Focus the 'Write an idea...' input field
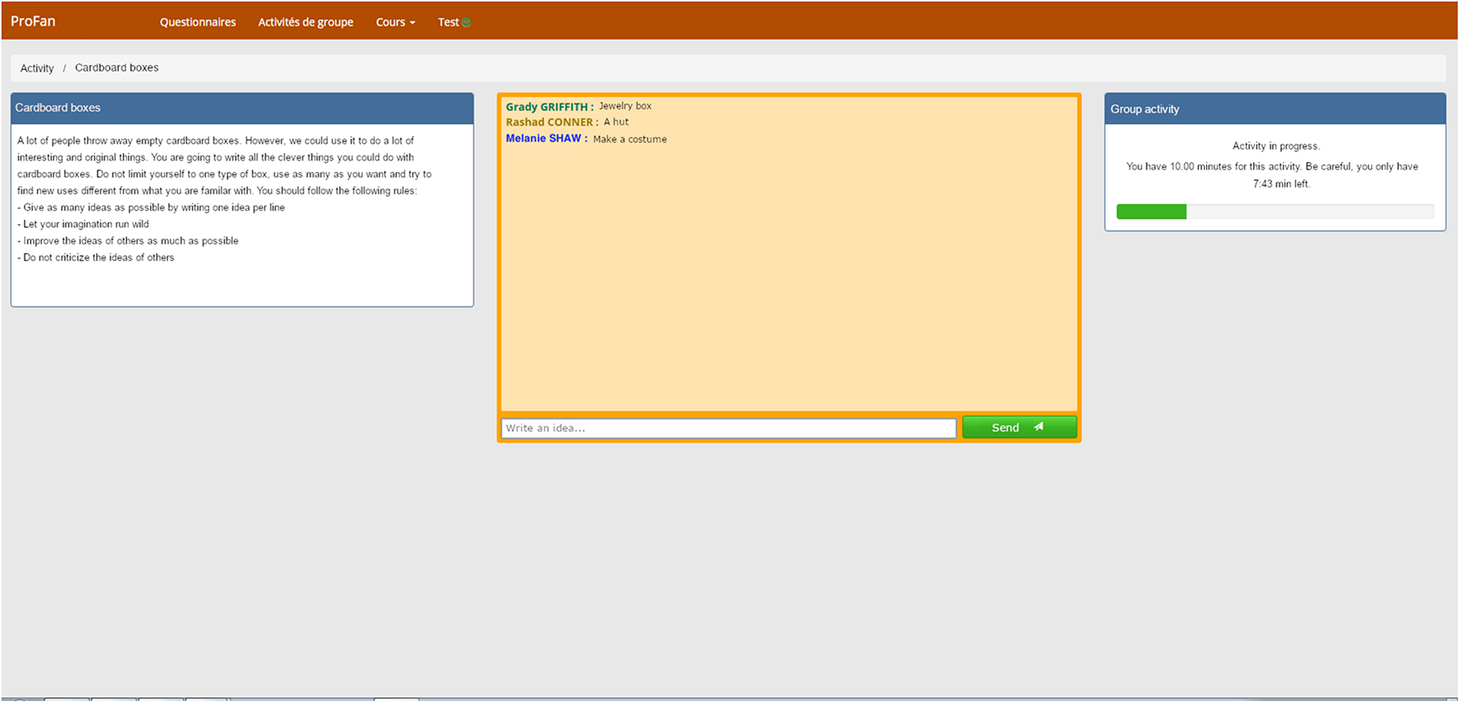 point(728,428)
